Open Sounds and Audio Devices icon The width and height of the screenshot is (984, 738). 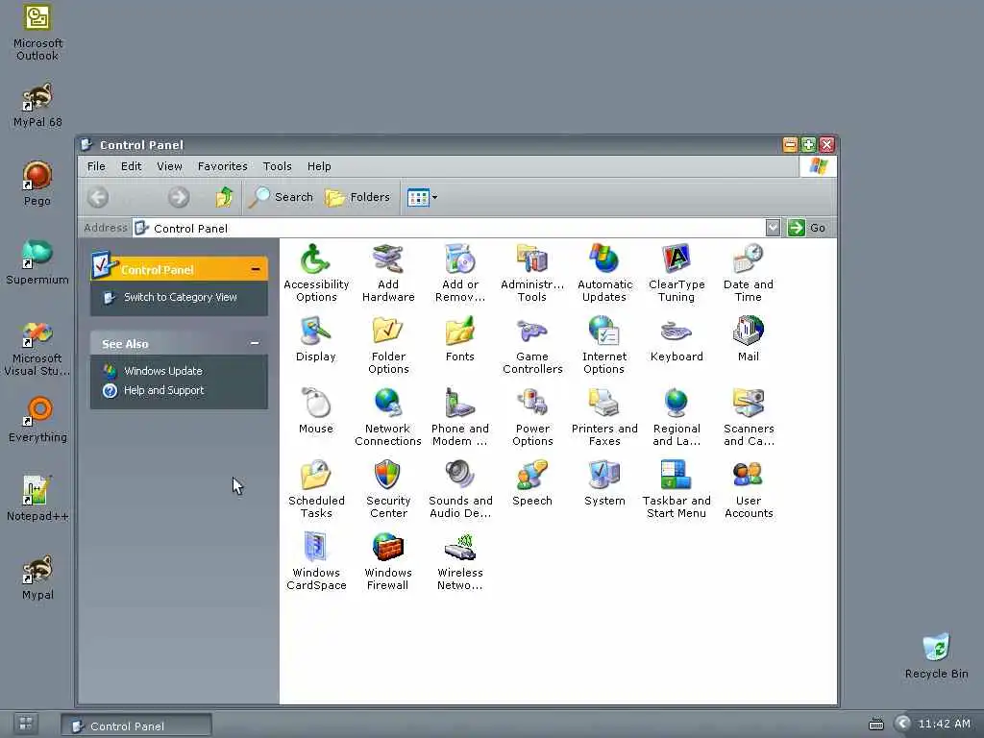tap(460, 475)
